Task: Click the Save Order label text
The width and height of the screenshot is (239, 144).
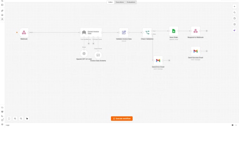Action: pyautogui.click(x=174, y=37)
